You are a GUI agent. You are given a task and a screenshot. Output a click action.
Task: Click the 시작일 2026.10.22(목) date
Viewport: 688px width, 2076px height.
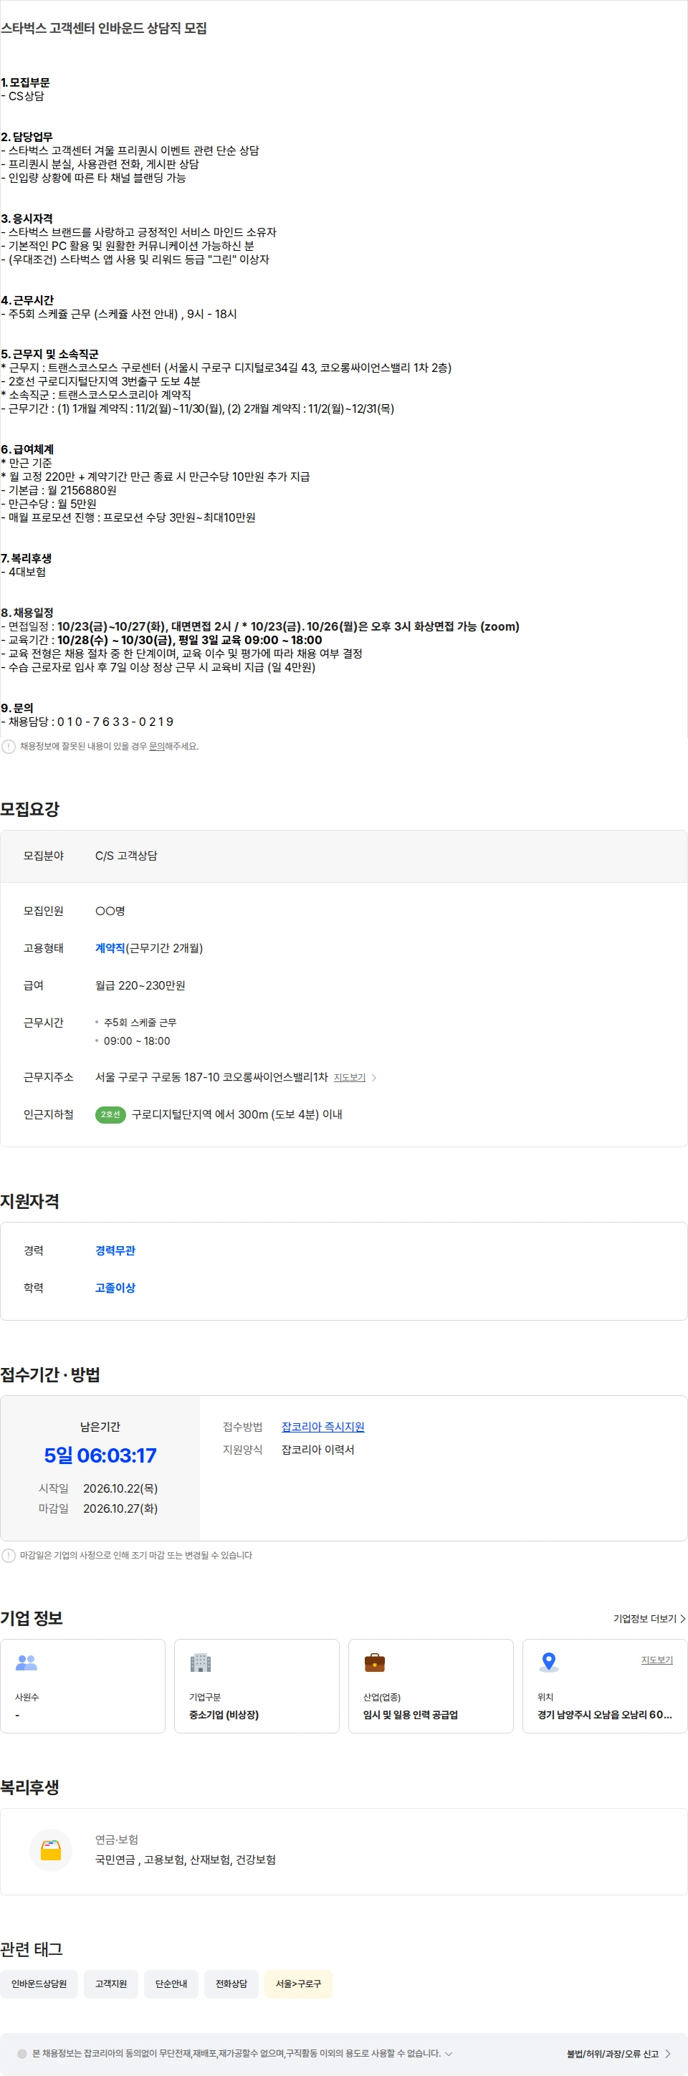120,1488
